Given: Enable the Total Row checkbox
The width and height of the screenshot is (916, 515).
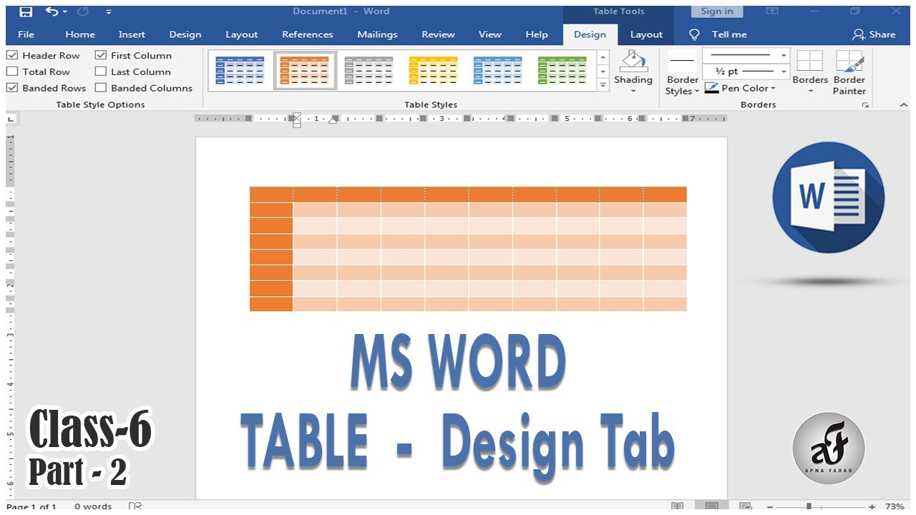Looking at the screenshot, I should [12, 72].
